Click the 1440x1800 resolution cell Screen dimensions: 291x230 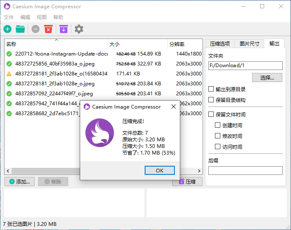pos(189,54)
